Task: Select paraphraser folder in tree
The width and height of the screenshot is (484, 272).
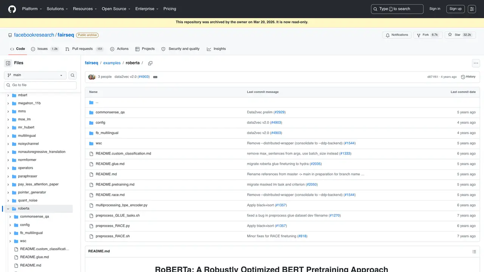Action: point(28,176)
